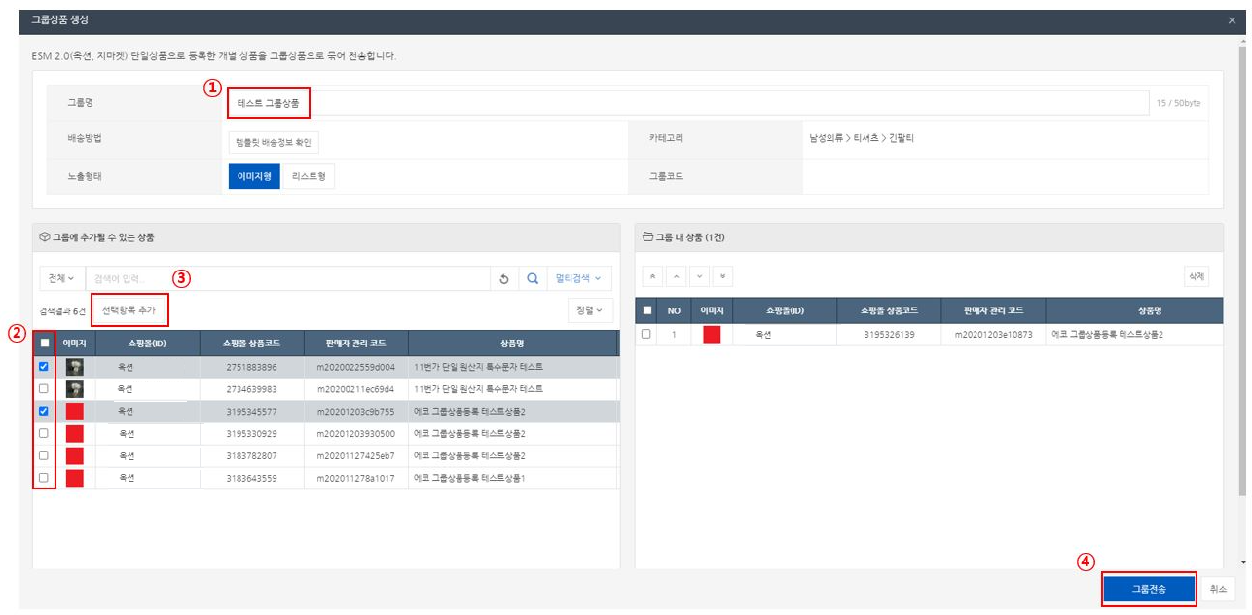Toggle select-all checkbox in available products table

tap(44, 343)
